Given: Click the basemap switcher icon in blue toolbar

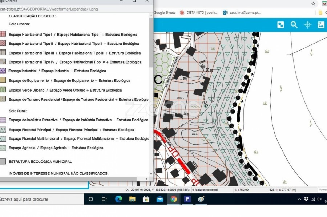Looking at the screenshot, I should (280, 25).
